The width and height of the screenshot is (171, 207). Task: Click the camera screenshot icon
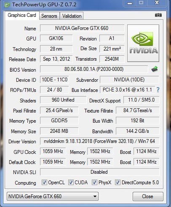tap(158, 15)
